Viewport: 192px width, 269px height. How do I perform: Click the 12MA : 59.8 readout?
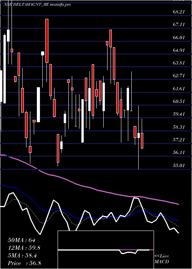pyautogui.click(x=24, y=248)
